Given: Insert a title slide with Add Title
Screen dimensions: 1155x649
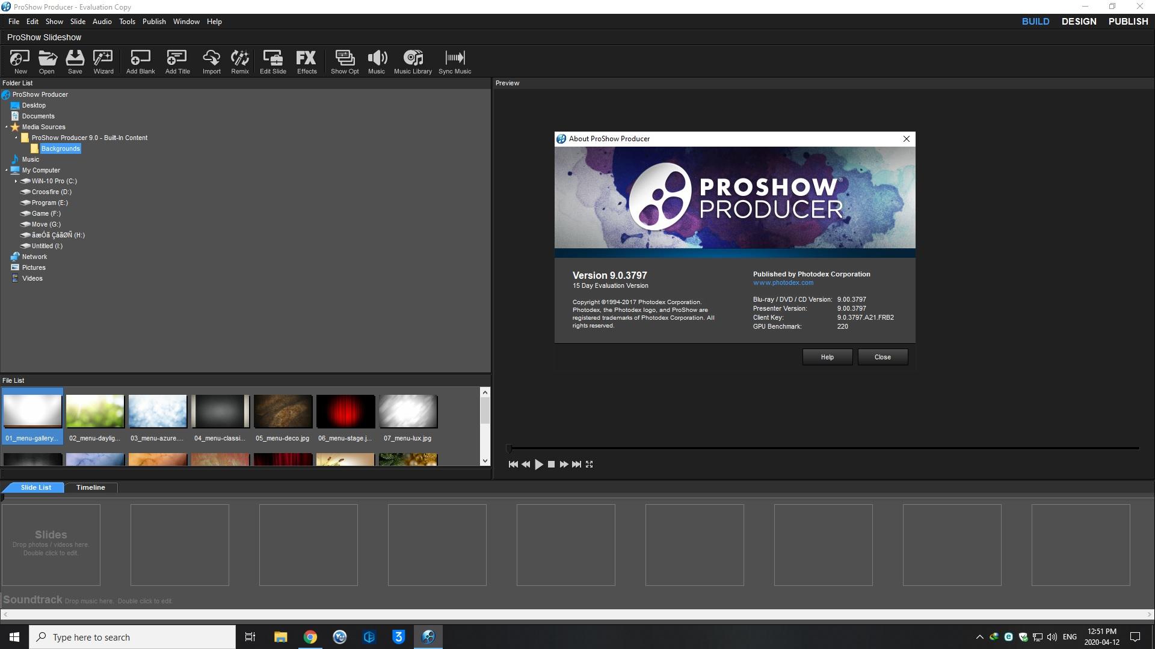Looking at the screenshot, I should 177,62.
